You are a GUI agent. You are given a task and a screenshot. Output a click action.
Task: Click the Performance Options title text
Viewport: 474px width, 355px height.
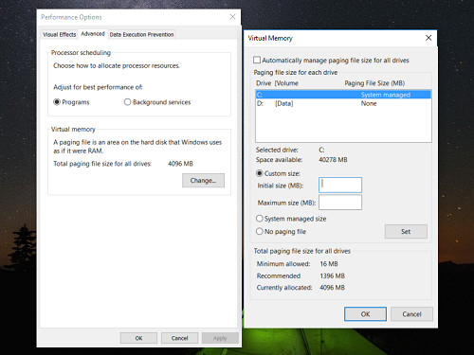(71, 17)
